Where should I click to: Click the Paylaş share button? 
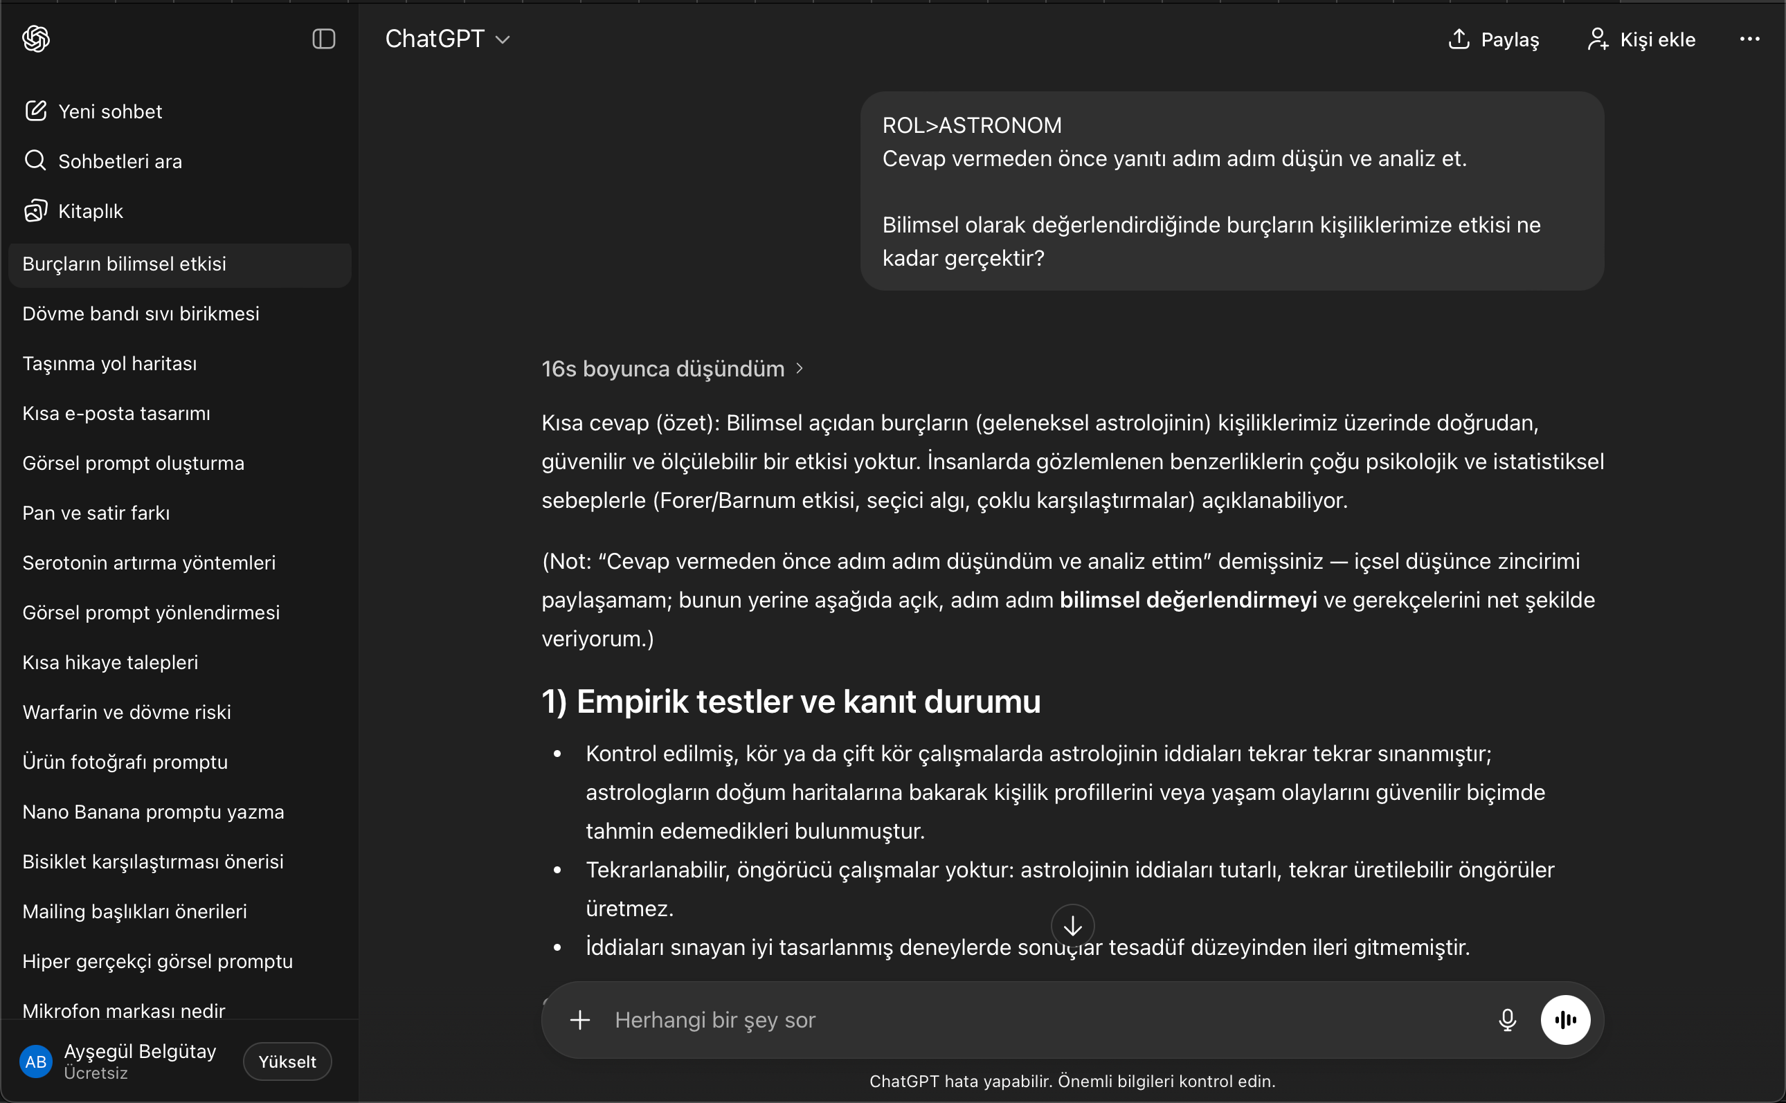(1493, 39)
